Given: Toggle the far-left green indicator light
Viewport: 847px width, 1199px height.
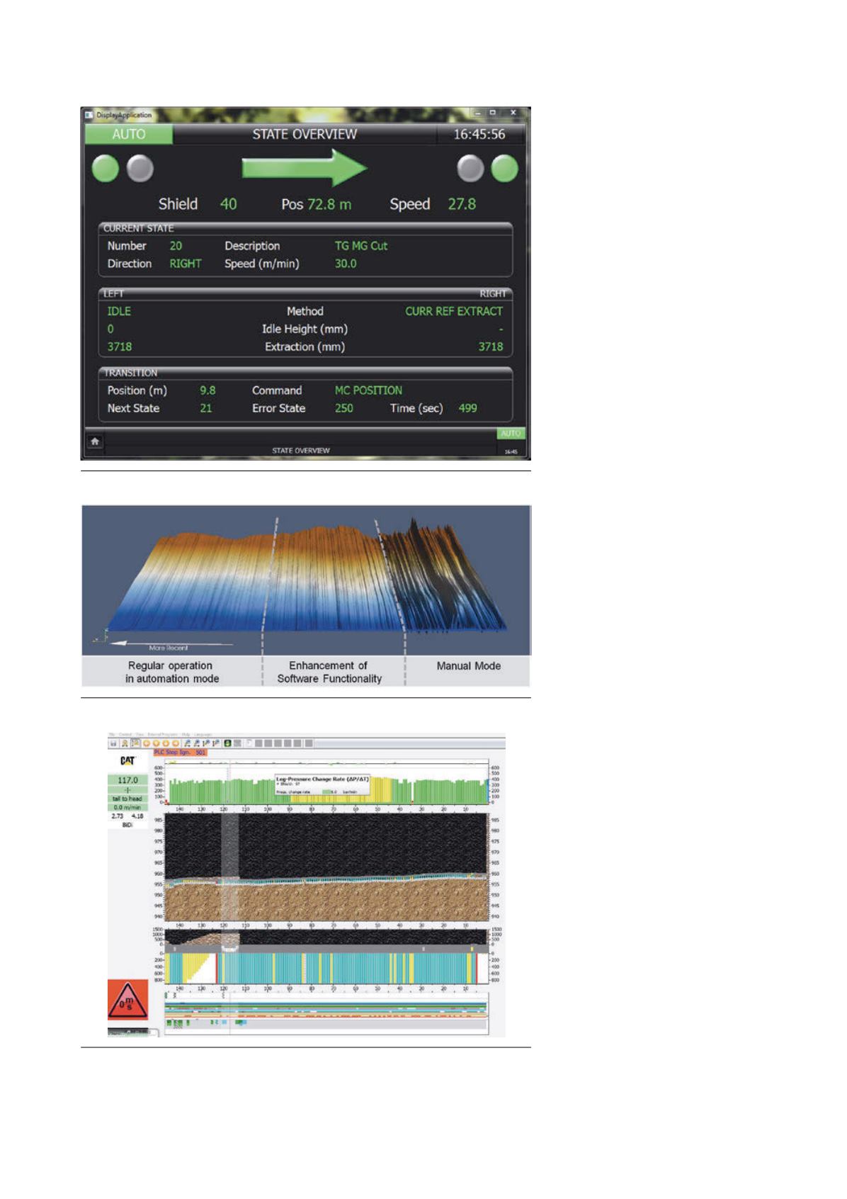Looking at the screenshot, I should [106, 169].
